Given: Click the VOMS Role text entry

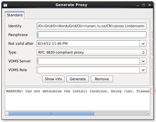Looking at the screenshot, I should 88,70.
